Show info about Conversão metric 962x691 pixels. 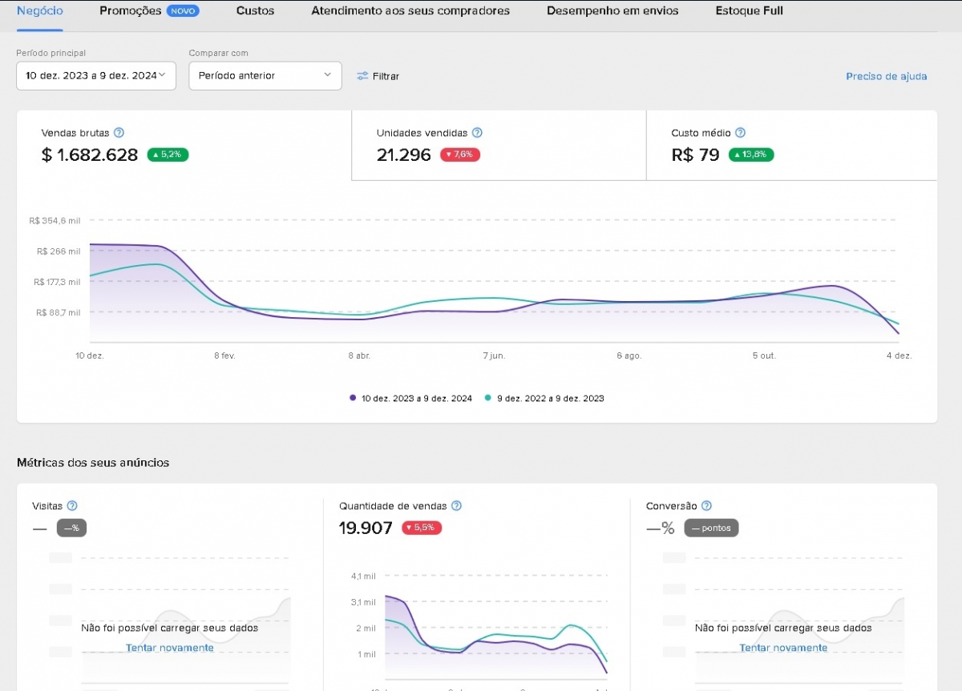[706, 506]
